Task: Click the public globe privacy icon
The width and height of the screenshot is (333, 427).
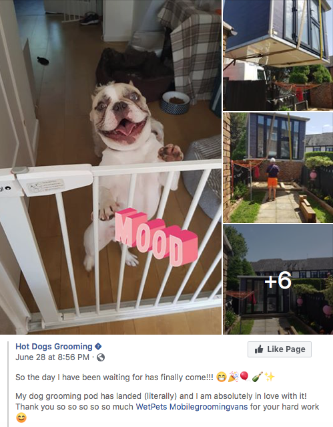Action: click(x=101, y=357)
